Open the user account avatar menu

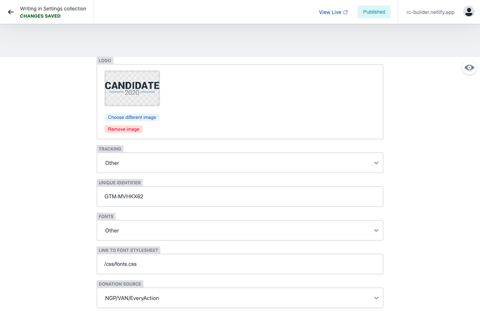tap(469, 12)
